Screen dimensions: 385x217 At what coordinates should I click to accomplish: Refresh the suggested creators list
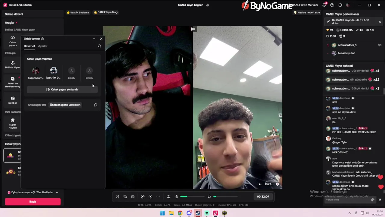(95, 105)
